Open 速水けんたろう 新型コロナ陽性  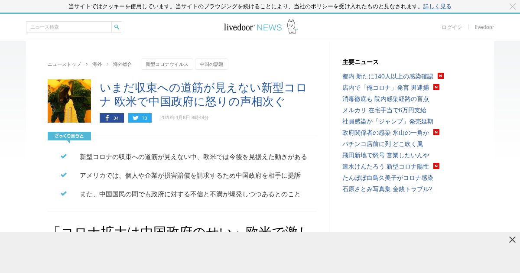coord(386,166)
